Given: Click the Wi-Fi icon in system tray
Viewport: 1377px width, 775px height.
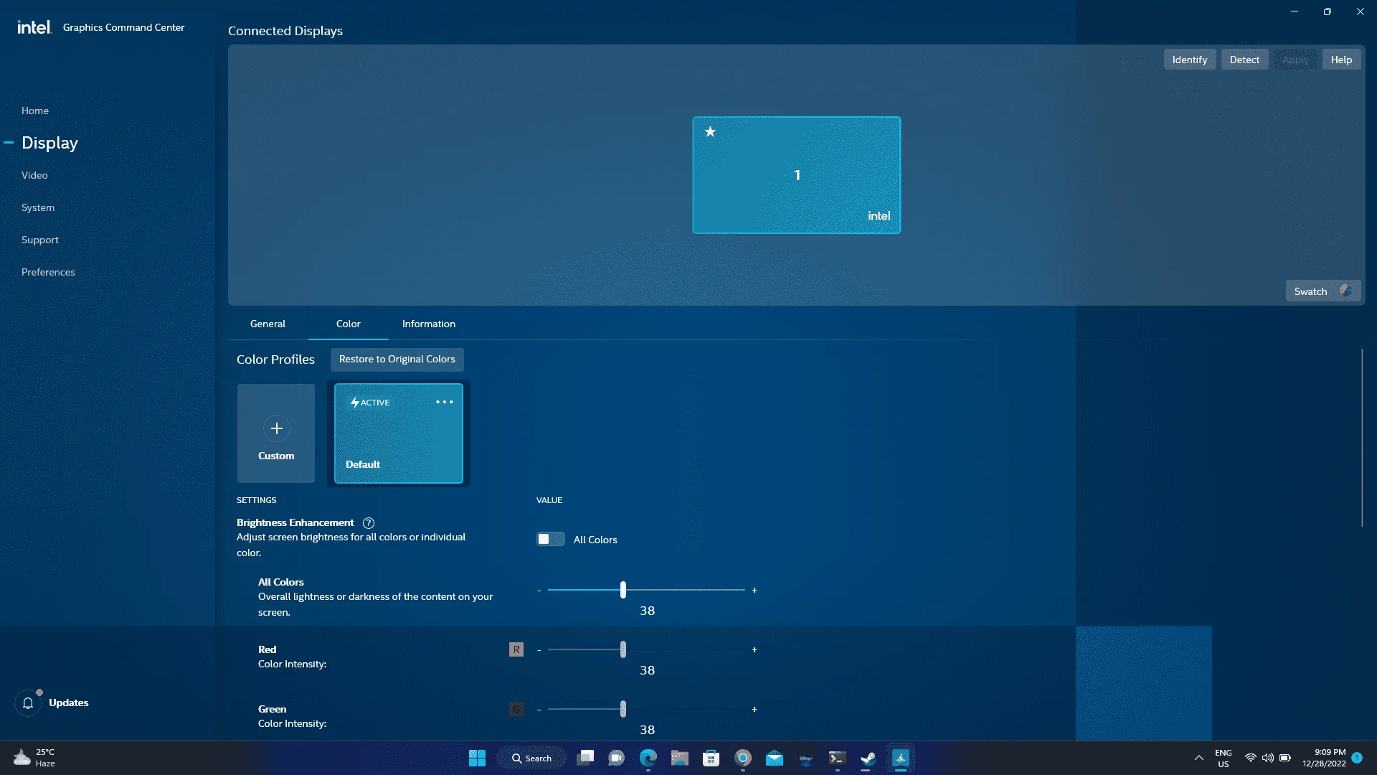Looking at the screenshot, I should coord(1251,758).
